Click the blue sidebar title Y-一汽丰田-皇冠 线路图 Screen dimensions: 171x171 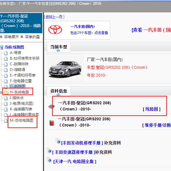(x=21, y=23)
